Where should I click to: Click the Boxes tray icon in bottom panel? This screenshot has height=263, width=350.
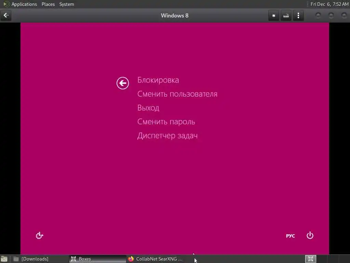310,259
